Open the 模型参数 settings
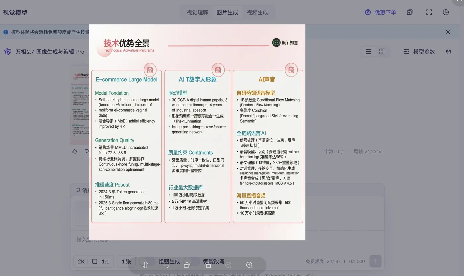464x276 pixels. (x=419, y=52)
